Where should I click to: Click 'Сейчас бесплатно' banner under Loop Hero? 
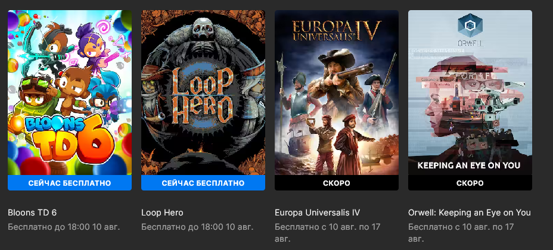pos(203,183)
